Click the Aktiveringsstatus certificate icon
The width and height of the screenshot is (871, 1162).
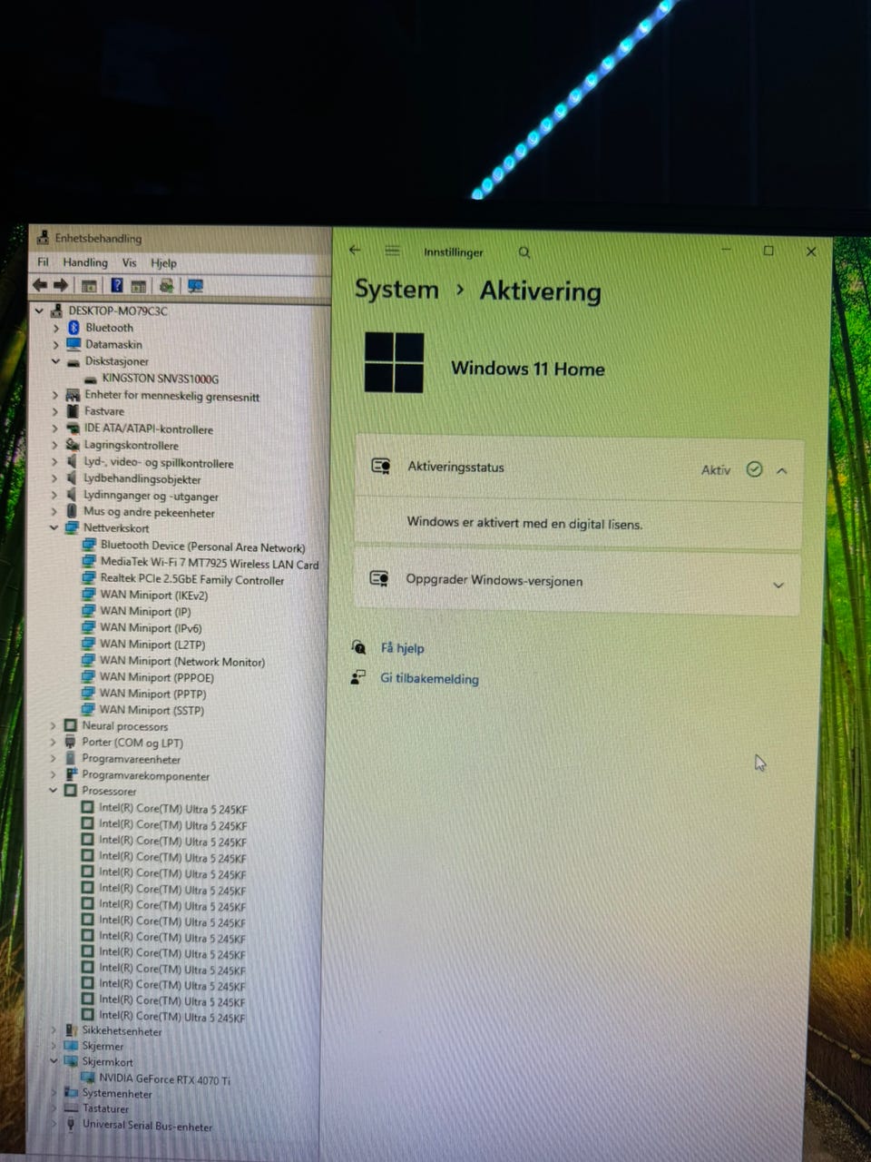click(381, 466)
